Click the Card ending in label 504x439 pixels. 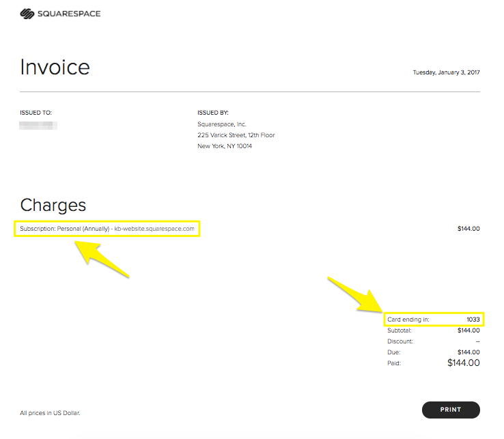pos(408,320)
